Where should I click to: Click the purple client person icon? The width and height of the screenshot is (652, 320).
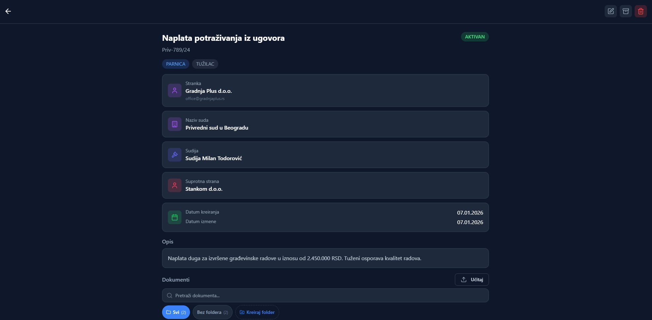pyautogui.click(x=175, y=90)
